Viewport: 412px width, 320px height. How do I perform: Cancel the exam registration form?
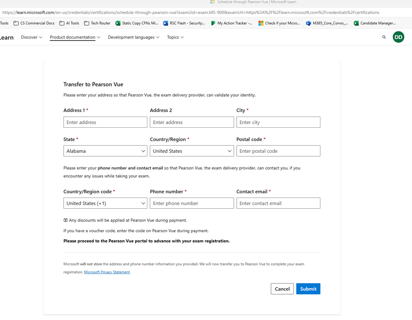pos(282,288)
